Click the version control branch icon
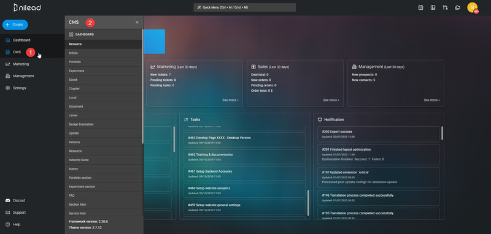This screenshot has height=234, width=491. [445, 7]
